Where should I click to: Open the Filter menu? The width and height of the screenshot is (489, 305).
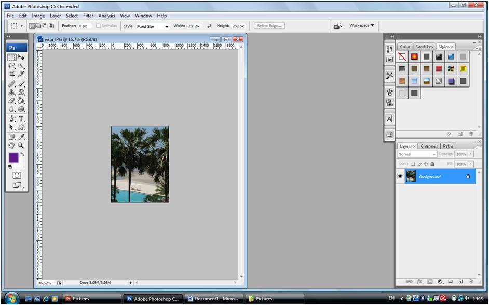click(x=88, y=16)
